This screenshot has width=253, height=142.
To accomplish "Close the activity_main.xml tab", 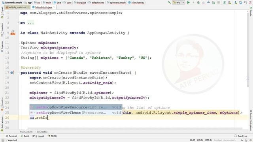I will (28, 7).
